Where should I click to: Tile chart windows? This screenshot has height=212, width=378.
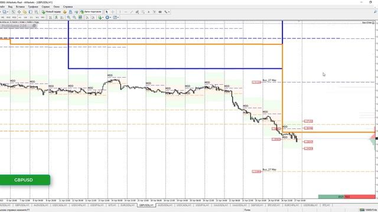(x=80, y=17)
